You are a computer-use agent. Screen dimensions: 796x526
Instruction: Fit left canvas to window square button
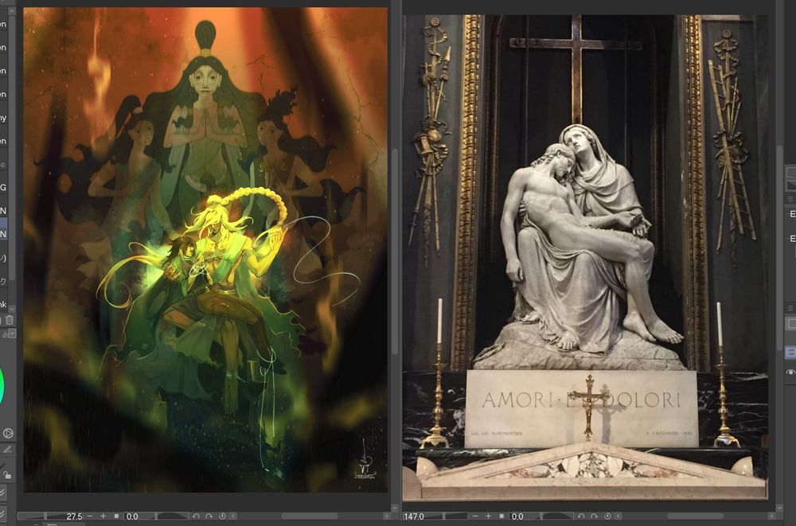pyautogui.click(x=116, y=516)
